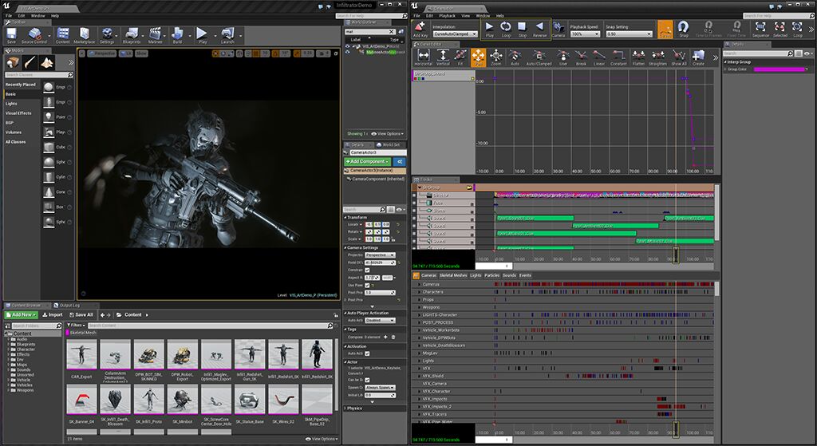Click the green Add Component button

pyautogui.click(x=366, y=162)
